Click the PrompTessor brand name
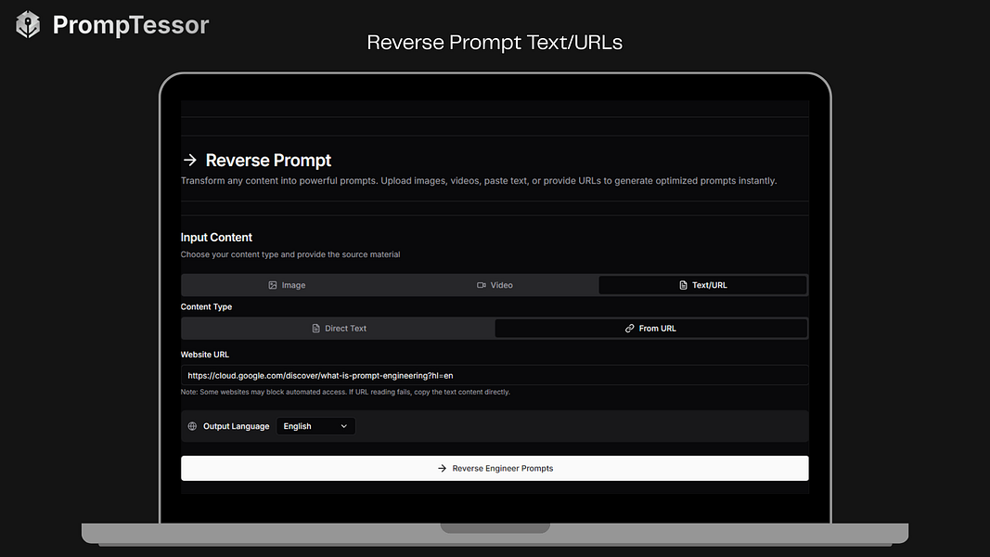The height and width of the screenshot is (557, 990). coord(131,25)
